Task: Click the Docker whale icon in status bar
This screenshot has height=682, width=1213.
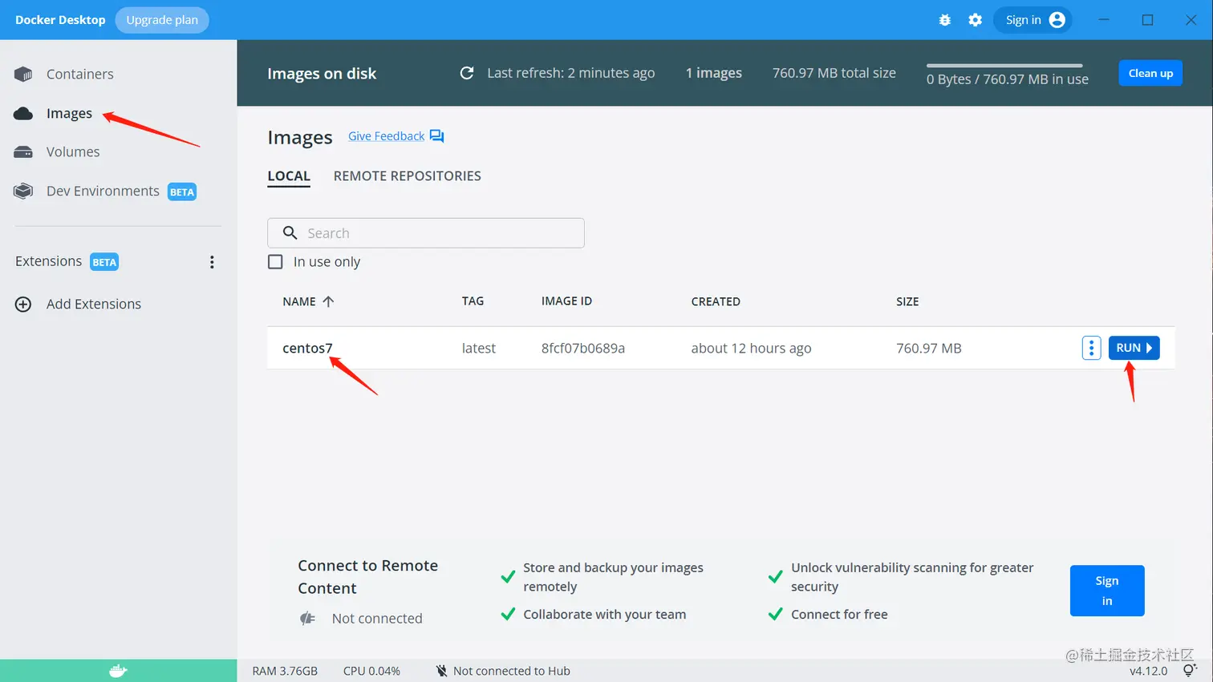Action: (118, 671)
